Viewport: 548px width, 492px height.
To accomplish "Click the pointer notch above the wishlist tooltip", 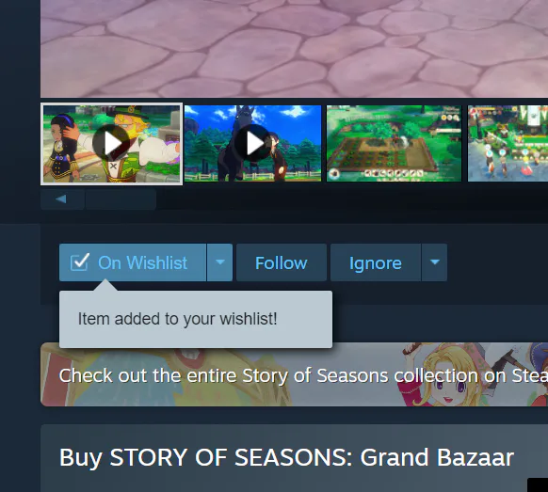I will click(105, 285).
